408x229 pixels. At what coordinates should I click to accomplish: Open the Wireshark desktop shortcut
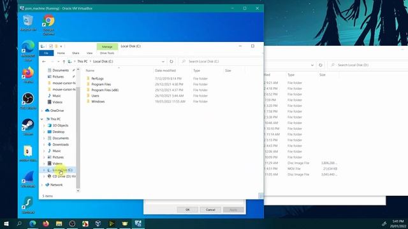point(28,179)
